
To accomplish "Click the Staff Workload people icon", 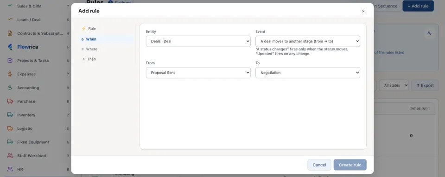I will pos(10,156).
